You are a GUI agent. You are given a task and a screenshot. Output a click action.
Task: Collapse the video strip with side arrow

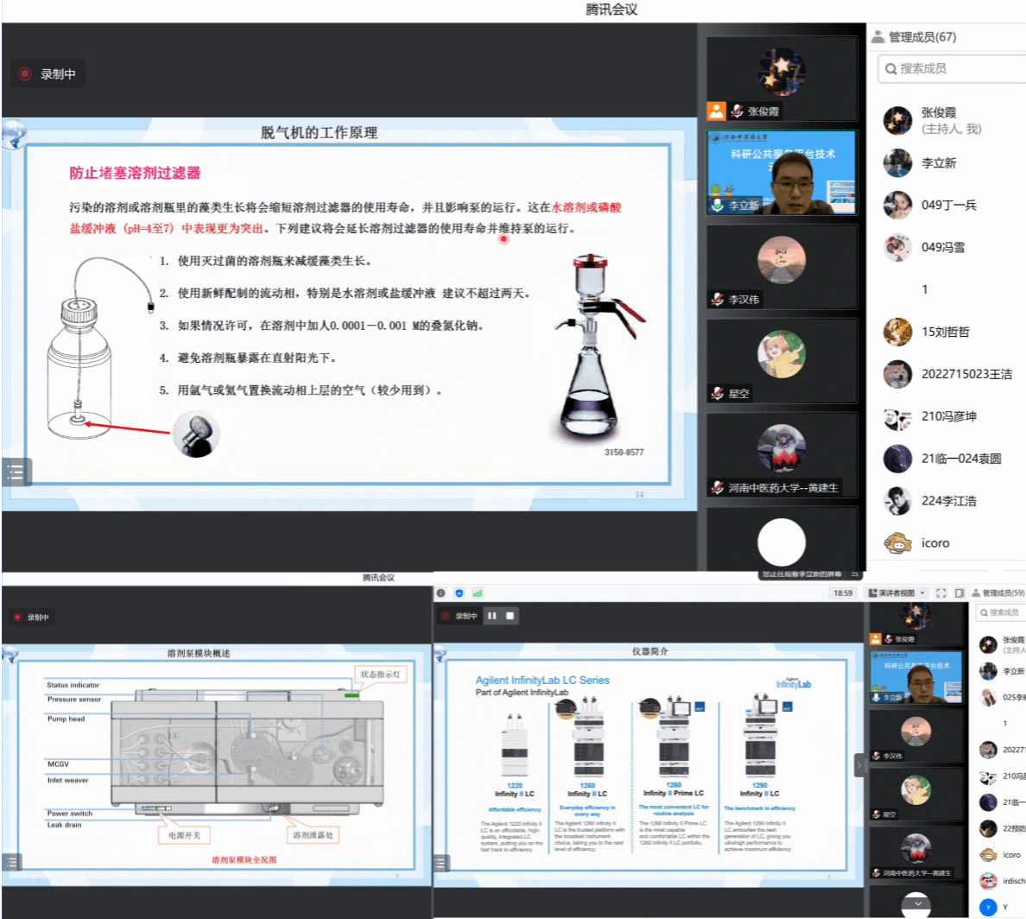[x=858, y=765]
